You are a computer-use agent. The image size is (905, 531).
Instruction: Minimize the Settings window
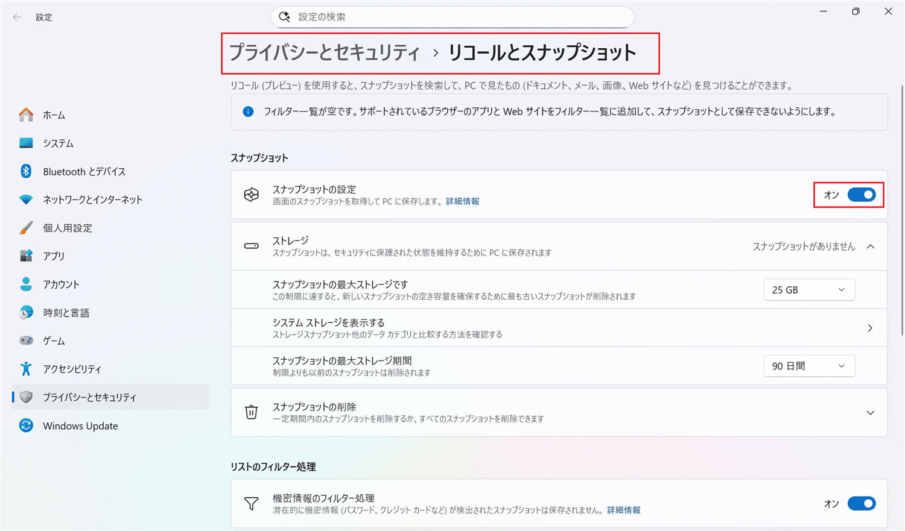823,11
